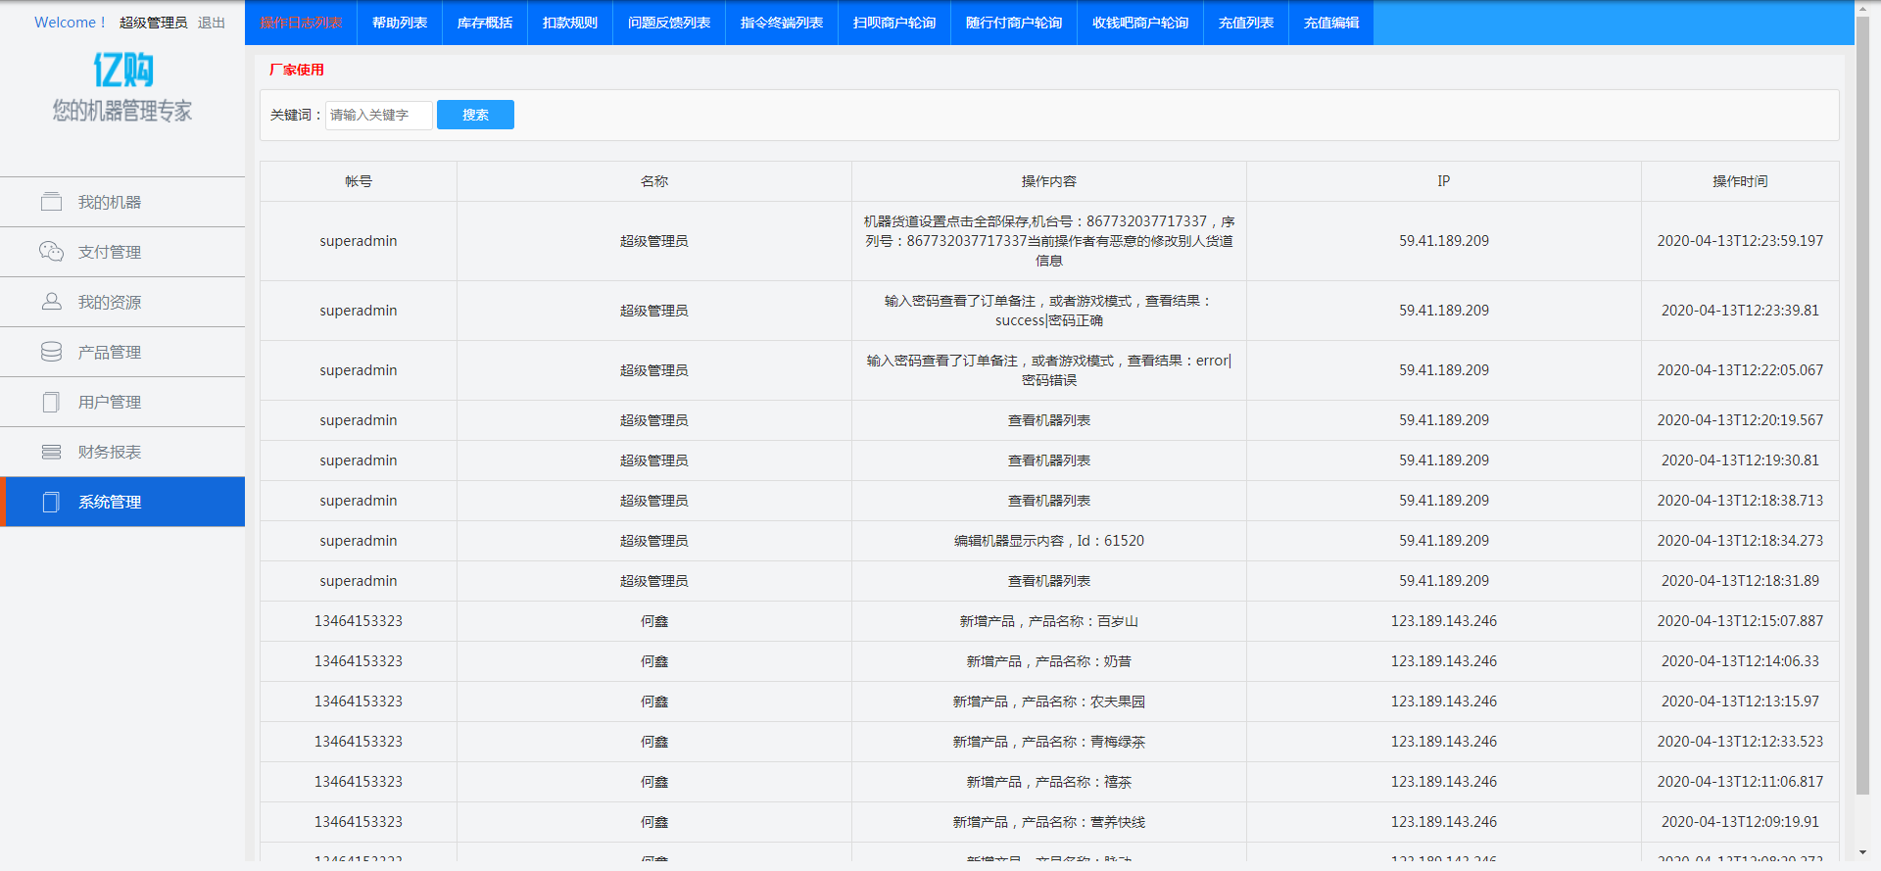The height and width of the screenshot is (871, 1881).
Task: Click the 用户管理 sidebar icon
Action: pyautogui.click(x=51, y=402)
